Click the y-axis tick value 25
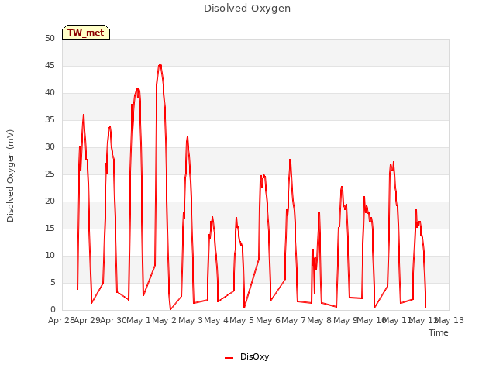Screen dimensions: 496x372 click(50, 174)
